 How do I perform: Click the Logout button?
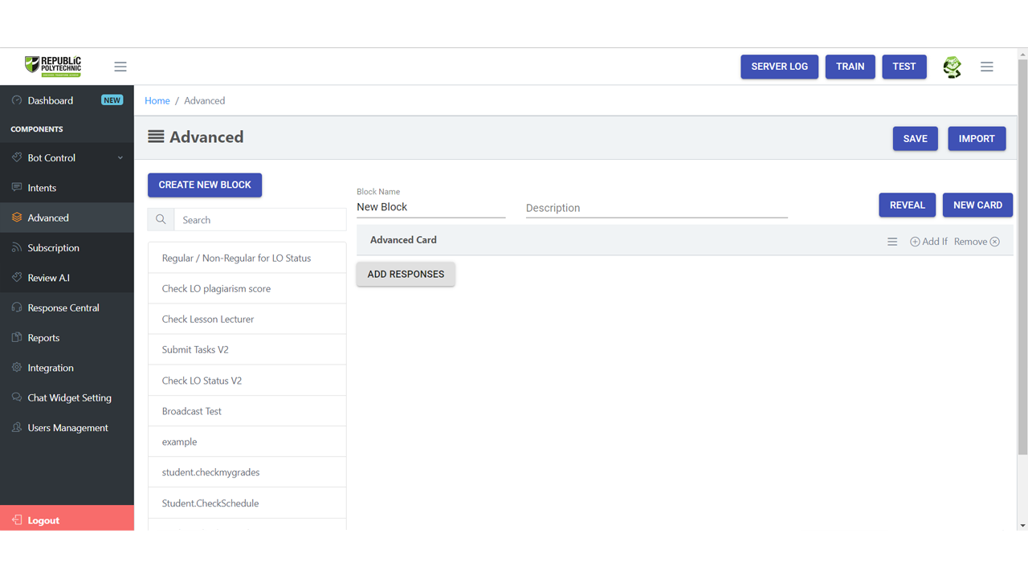point(43,520)
